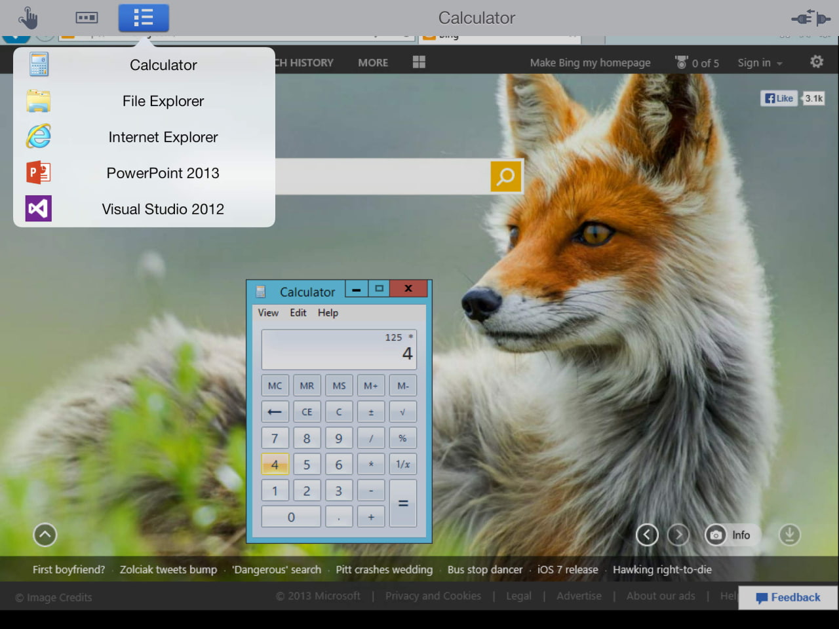839x629 pixels.
Task: Launch Visual Studio 2012 from the app list
Action: pyautogui.click(x=163, y=209)
